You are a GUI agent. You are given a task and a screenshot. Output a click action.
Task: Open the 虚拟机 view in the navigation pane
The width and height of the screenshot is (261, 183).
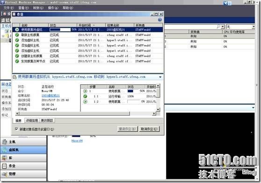[x=23, y=150]
